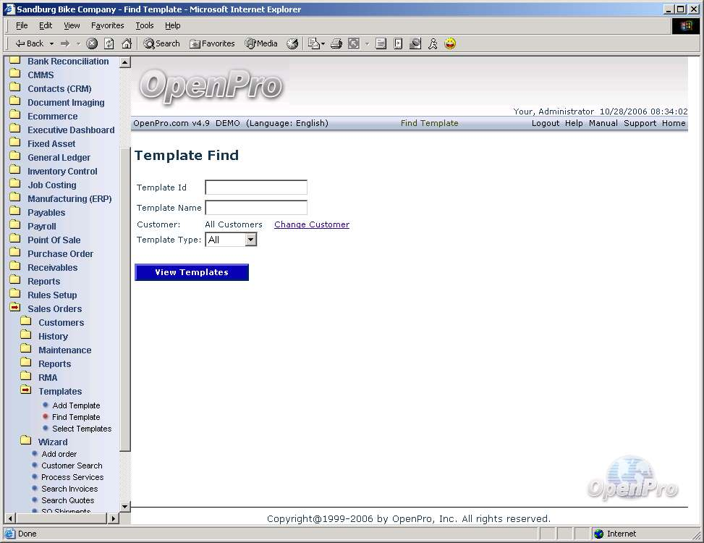The height and width of the screenshot is (543, 704).
Task: Click the sidebar scroll down arrow
Action: click(124, 507)
